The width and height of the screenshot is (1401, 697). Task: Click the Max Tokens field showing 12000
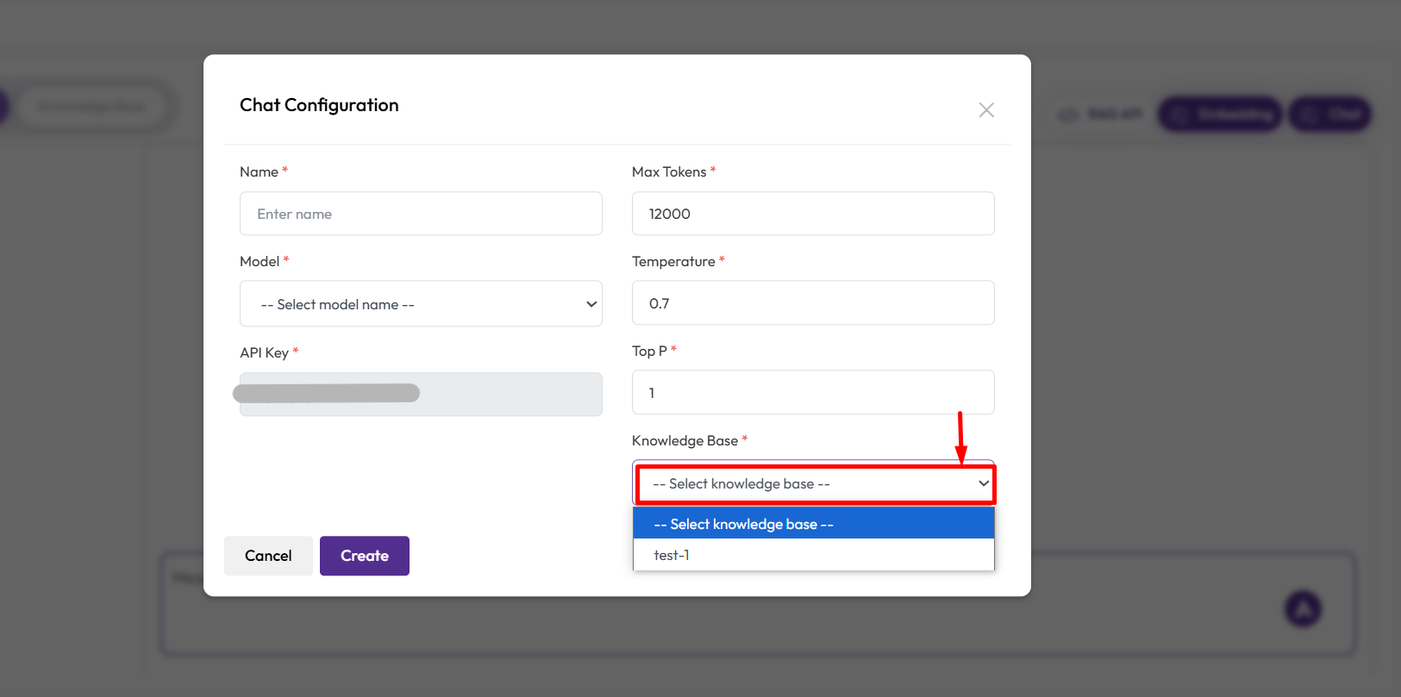(813, 214)
